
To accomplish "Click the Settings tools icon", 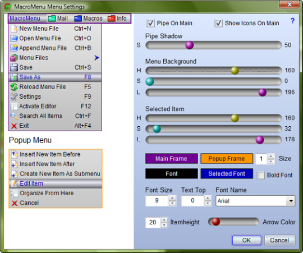I will (14, 96).
